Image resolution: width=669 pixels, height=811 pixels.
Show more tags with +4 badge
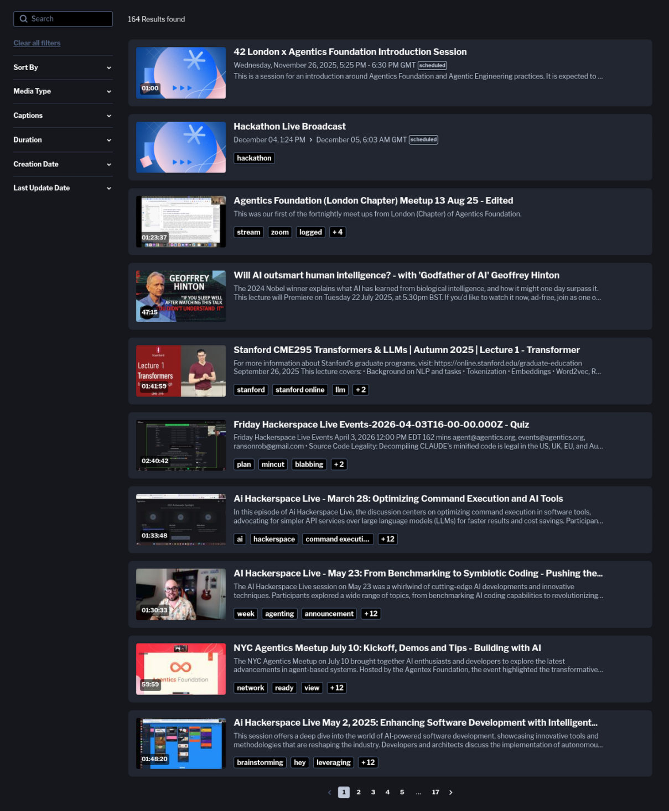(338, 232)
